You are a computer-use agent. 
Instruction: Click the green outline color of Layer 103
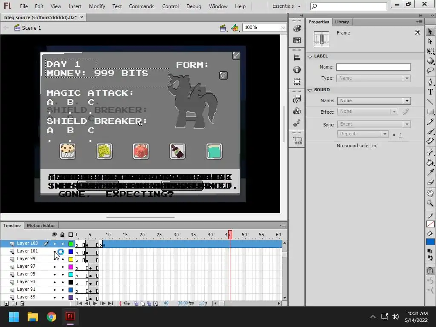tap(71, 244)
